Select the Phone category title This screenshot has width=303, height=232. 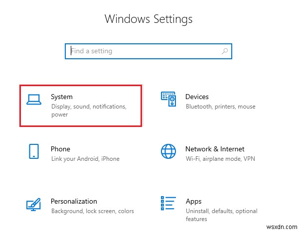coord(60,149)
